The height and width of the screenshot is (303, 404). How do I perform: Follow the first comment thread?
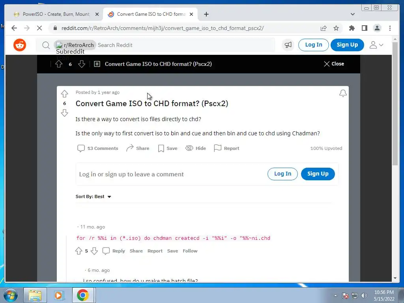pos(190,251)
